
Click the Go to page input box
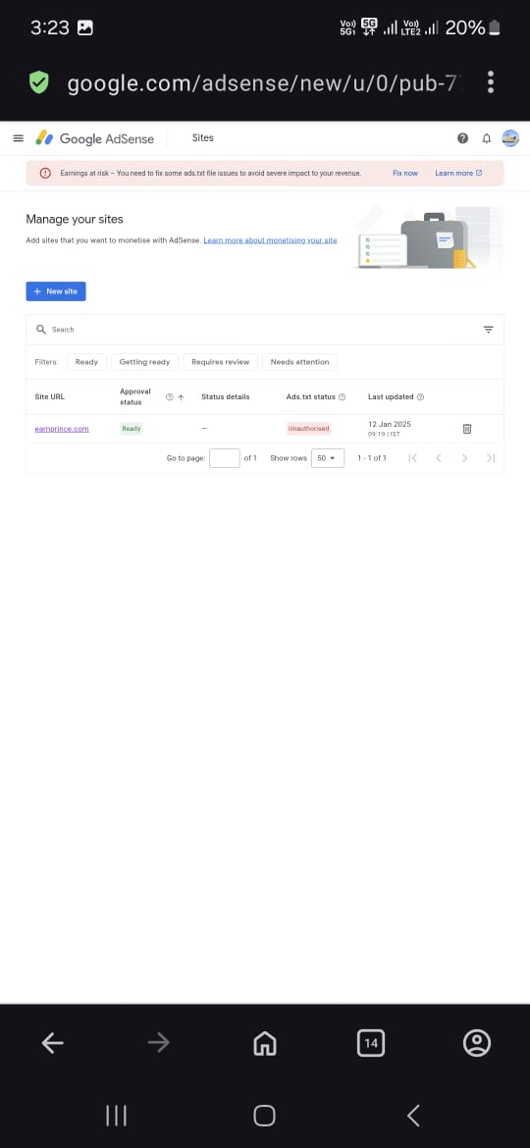tap(225, 458)
